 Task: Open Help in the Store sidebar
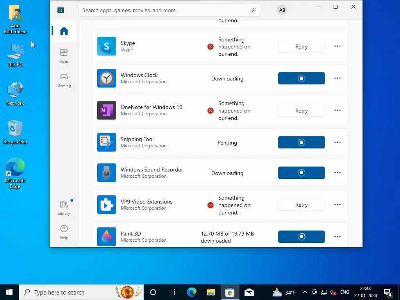pos(64,232)
